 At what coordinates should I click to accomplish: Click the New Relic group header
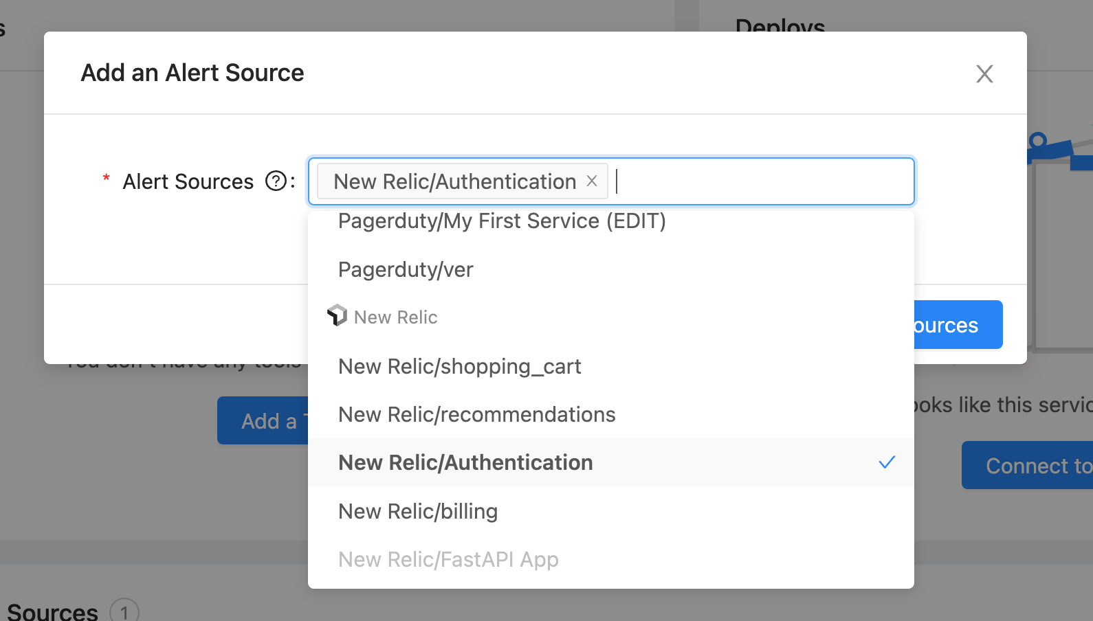click(395, 317)
